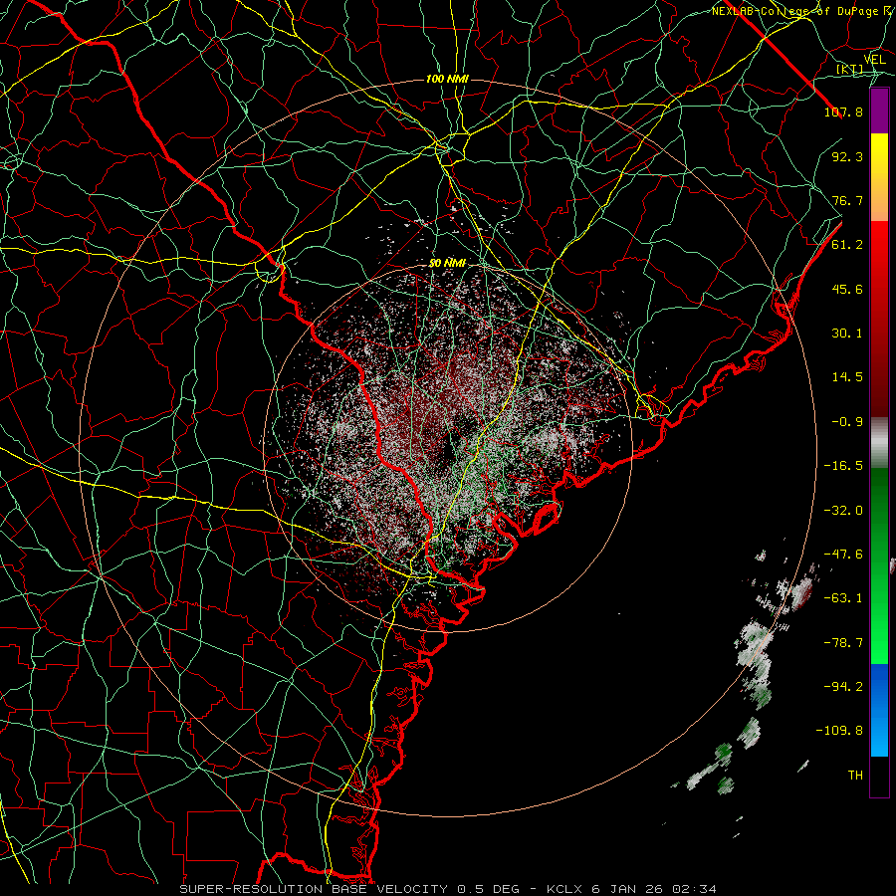The width and height of the screenshot is (896, 896).
Task: Click the 107.8 legend value
Action: pos(843,112)
